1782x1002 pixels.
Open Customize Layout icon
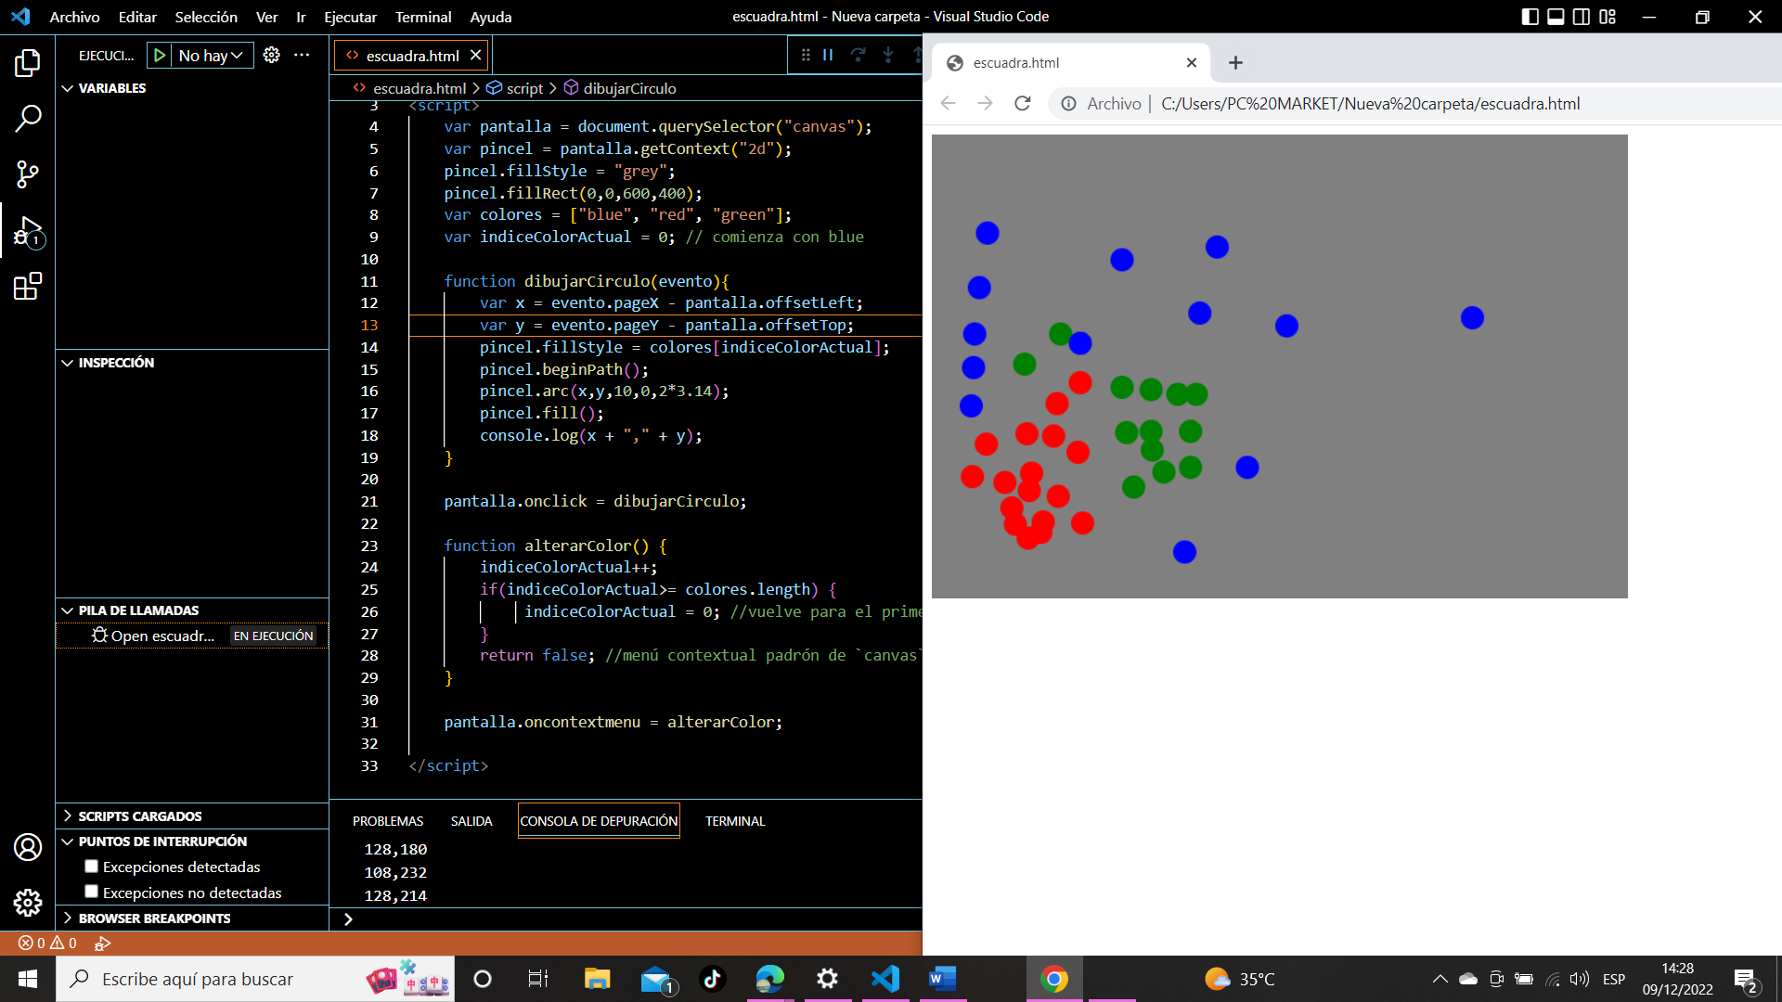click(x=1608, y=17)
